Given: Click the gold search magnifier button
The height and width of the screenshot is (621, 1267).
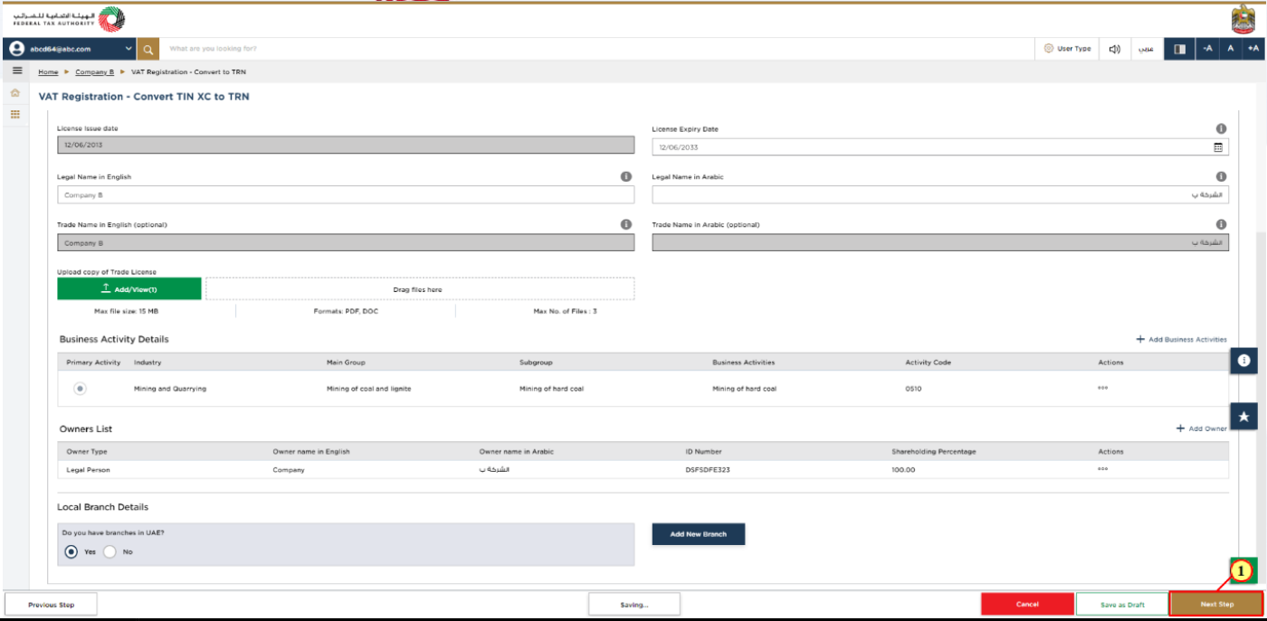Looking at the screenshot, I should pyautogui.click(x=148, y=49).
